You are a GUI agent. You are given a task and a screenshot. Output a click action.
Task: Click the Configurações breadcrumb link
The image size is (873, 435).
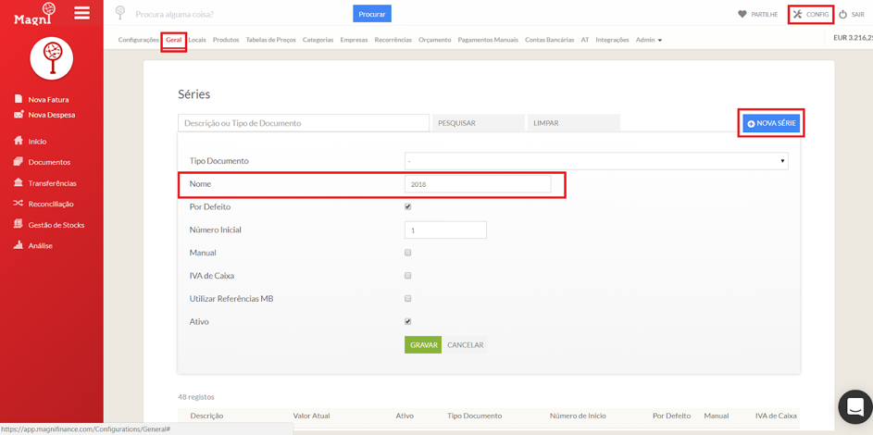click(139, 40)
